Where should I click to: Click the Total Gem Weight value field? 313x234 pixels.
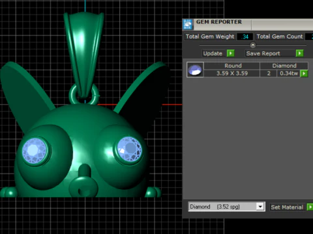245,36
